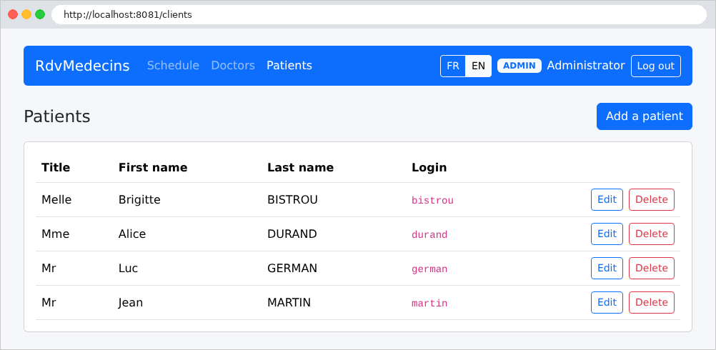Open the RdvMedecins home brand link
This screenshot has height=350, width=716.
click(x=82, y=66)
